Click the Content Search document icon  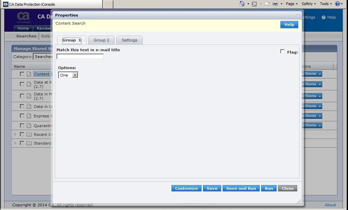(x=29, y=74)
